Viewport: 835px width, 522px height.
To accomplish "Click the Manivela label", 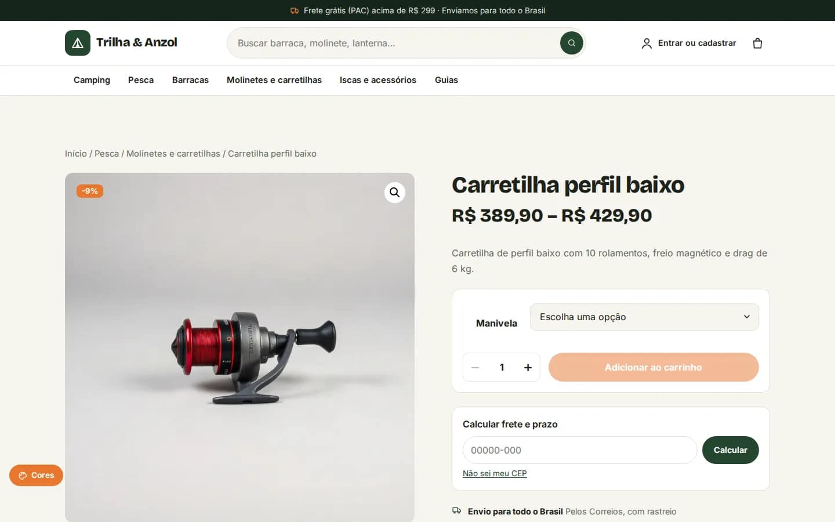I will [x=496, y=323].
